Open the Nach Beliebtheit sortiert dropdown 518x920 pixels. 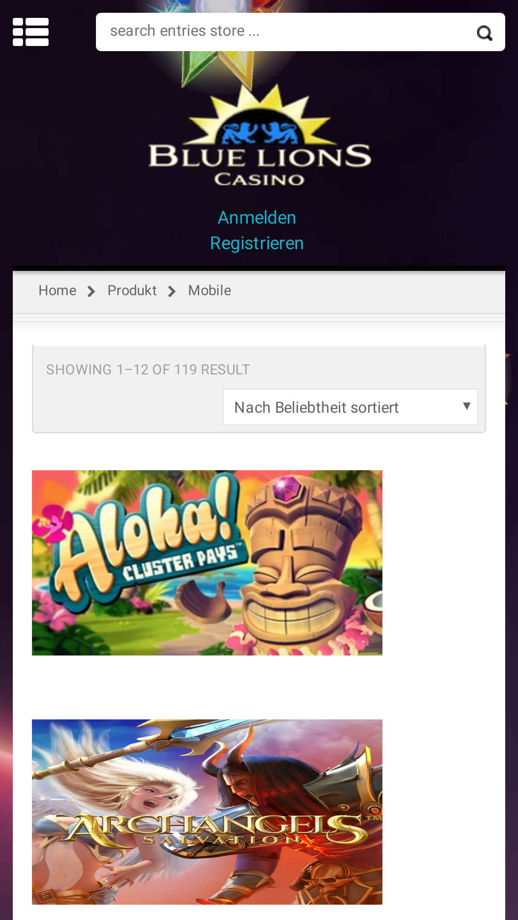click(350, 407)
